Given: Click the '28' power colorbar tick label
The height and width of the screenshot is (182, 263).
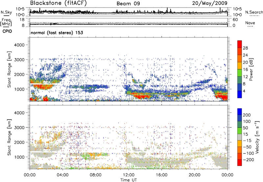Looking at the screenshot, I should [245, 48].
